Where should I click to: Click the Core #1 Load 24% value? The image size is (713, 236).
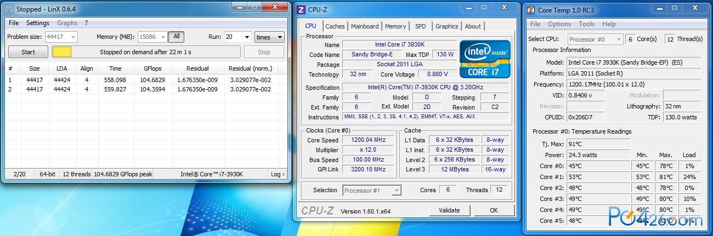coord(689,177)
